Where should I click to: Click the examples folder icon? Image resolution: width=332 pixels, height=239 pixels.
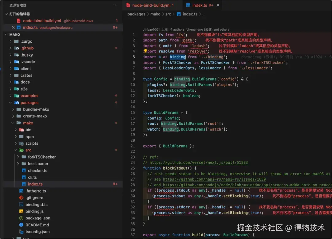[x=16, y=96]
